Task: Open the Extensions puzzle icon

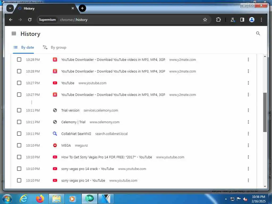Action: pos(218,20)
